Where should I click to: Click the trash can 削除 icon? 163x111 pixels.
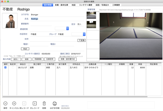pos(44,103)
